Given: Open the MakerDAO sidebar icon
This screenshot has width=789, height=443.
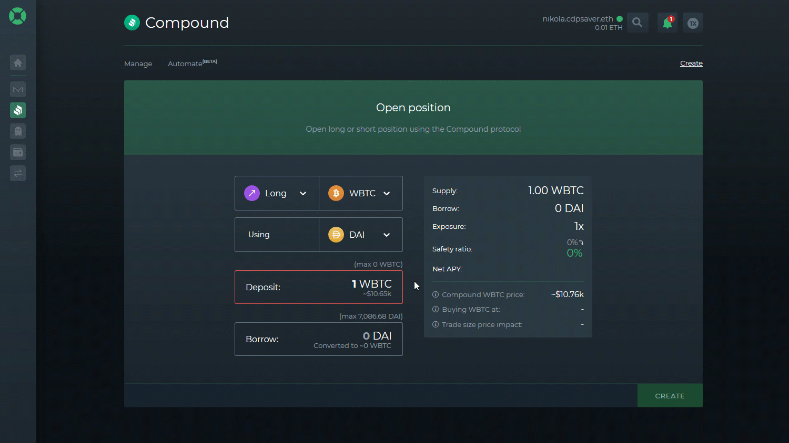Looking at the screenshot, I should pyautogui.click(x=18, y=89).
